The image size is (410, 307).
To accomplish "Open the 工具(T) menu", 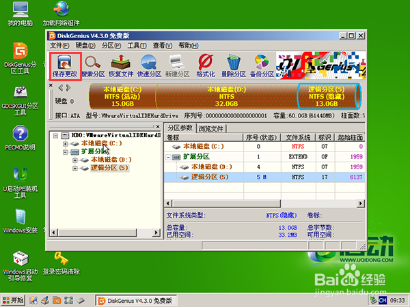I will coord(137,46).
